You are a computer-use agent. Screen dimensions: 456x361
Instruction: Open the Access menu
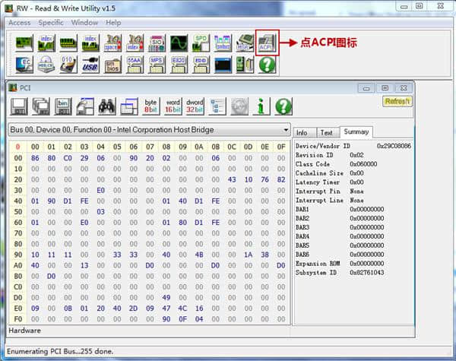tap(19, 23)
